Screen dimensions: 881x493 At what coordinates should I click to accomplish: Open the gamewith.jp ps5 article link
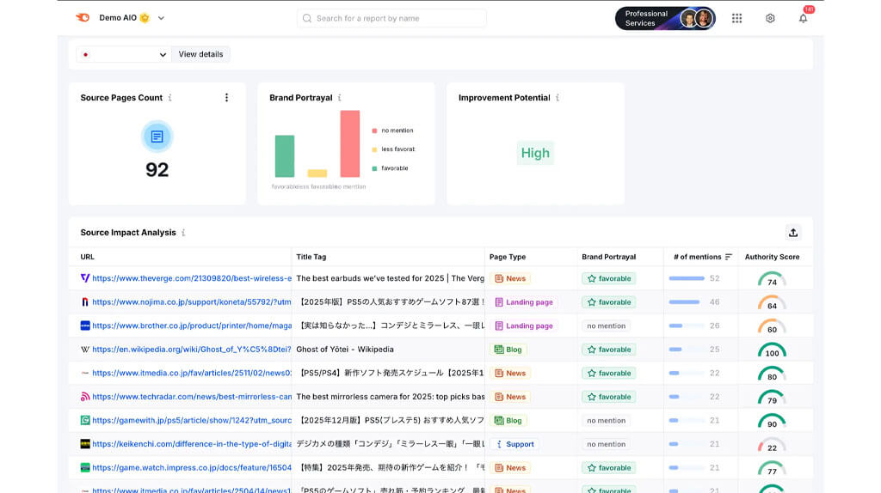point(192,420)
